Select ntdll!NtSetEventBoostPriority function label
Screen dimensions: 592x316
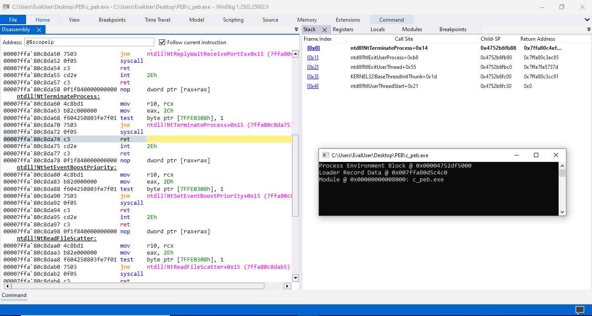coord(67,168)
